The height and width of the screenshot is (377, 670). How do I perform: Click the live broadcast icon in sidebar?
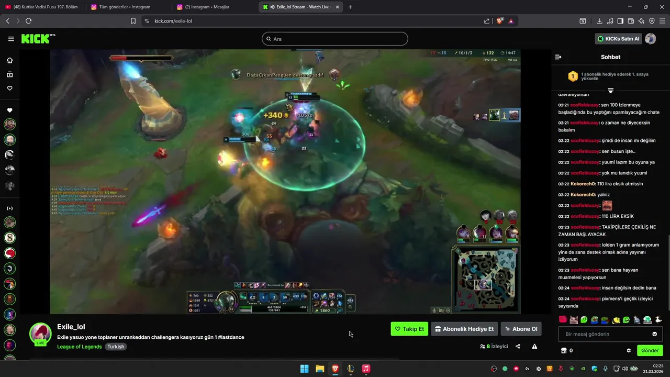click(x=9, y=208)
